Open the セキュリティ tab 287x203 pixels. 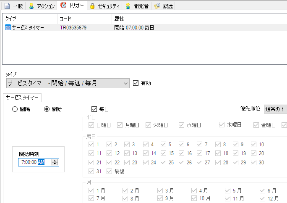click(x=105, y=6)
